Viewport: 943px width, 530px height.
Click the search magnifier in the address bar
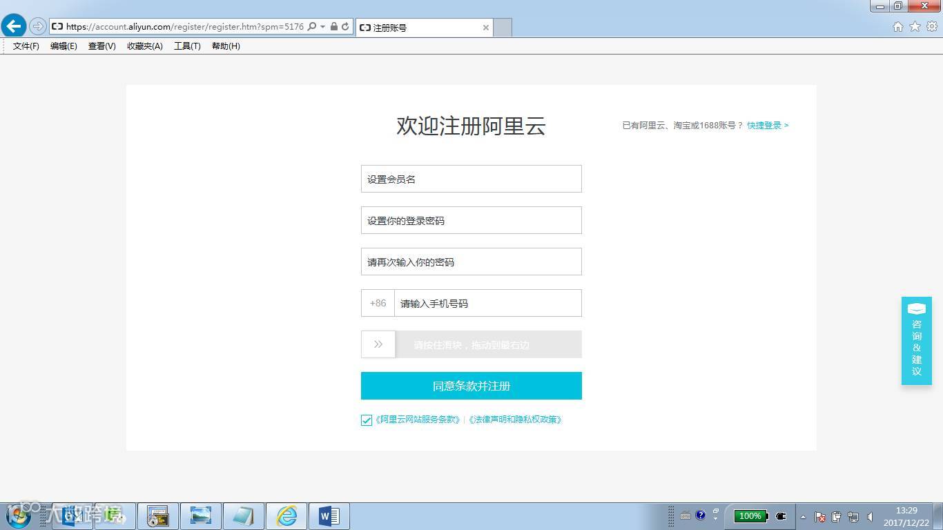tap(311, 27)
